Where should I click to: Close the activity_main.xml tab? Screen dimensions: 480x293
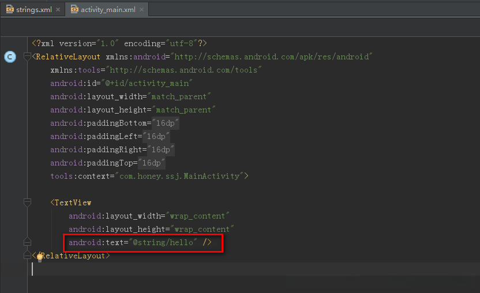click(x=141, y=9)
